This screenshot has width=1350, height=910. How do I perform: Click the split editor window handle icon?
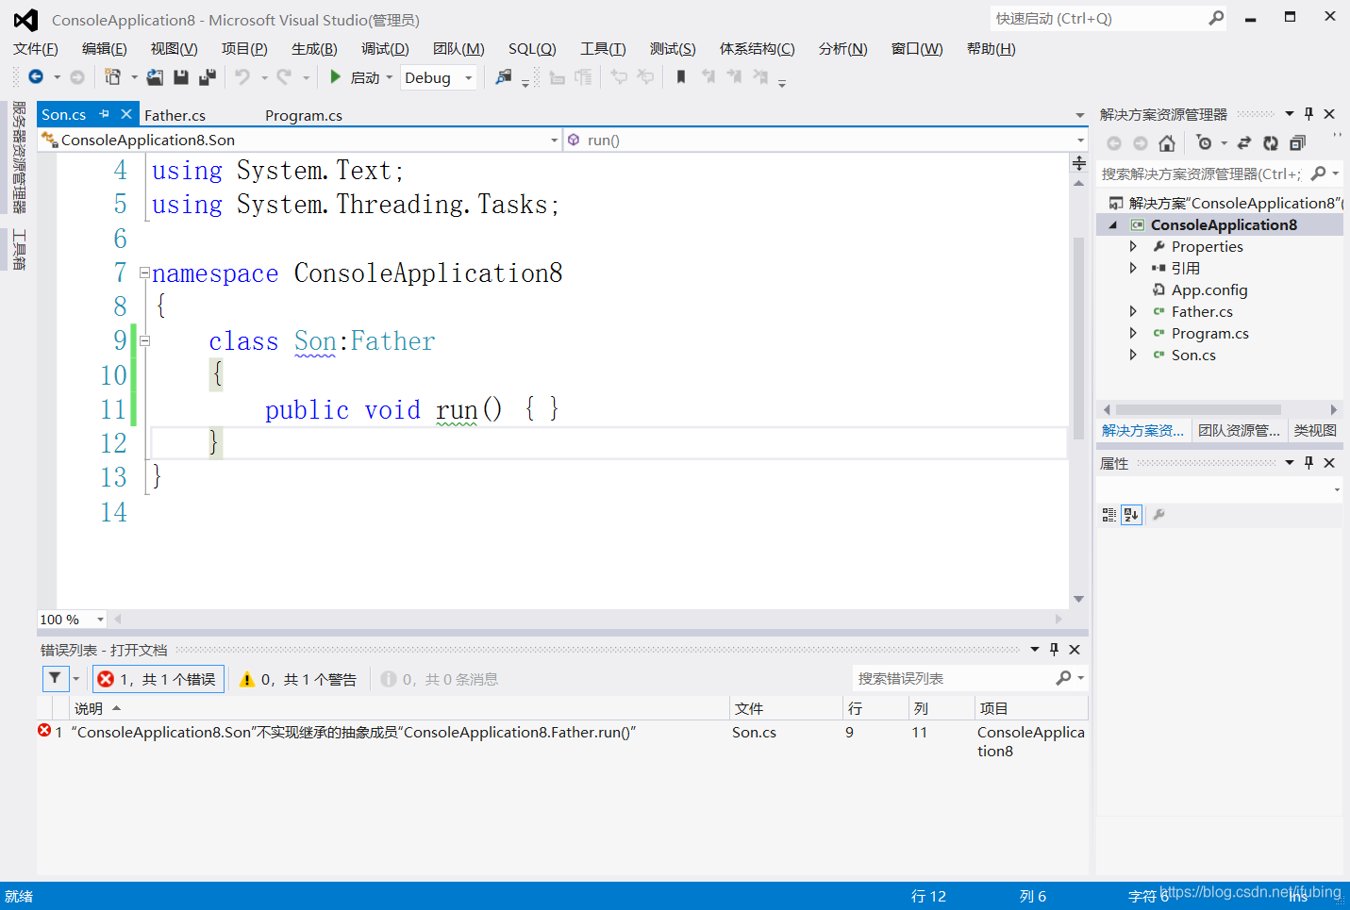1079,163
